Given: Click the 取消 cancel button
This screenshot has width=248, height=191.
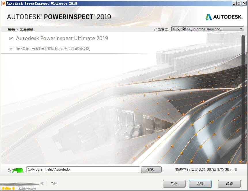Looking at the screenshot, I should 229,184.
